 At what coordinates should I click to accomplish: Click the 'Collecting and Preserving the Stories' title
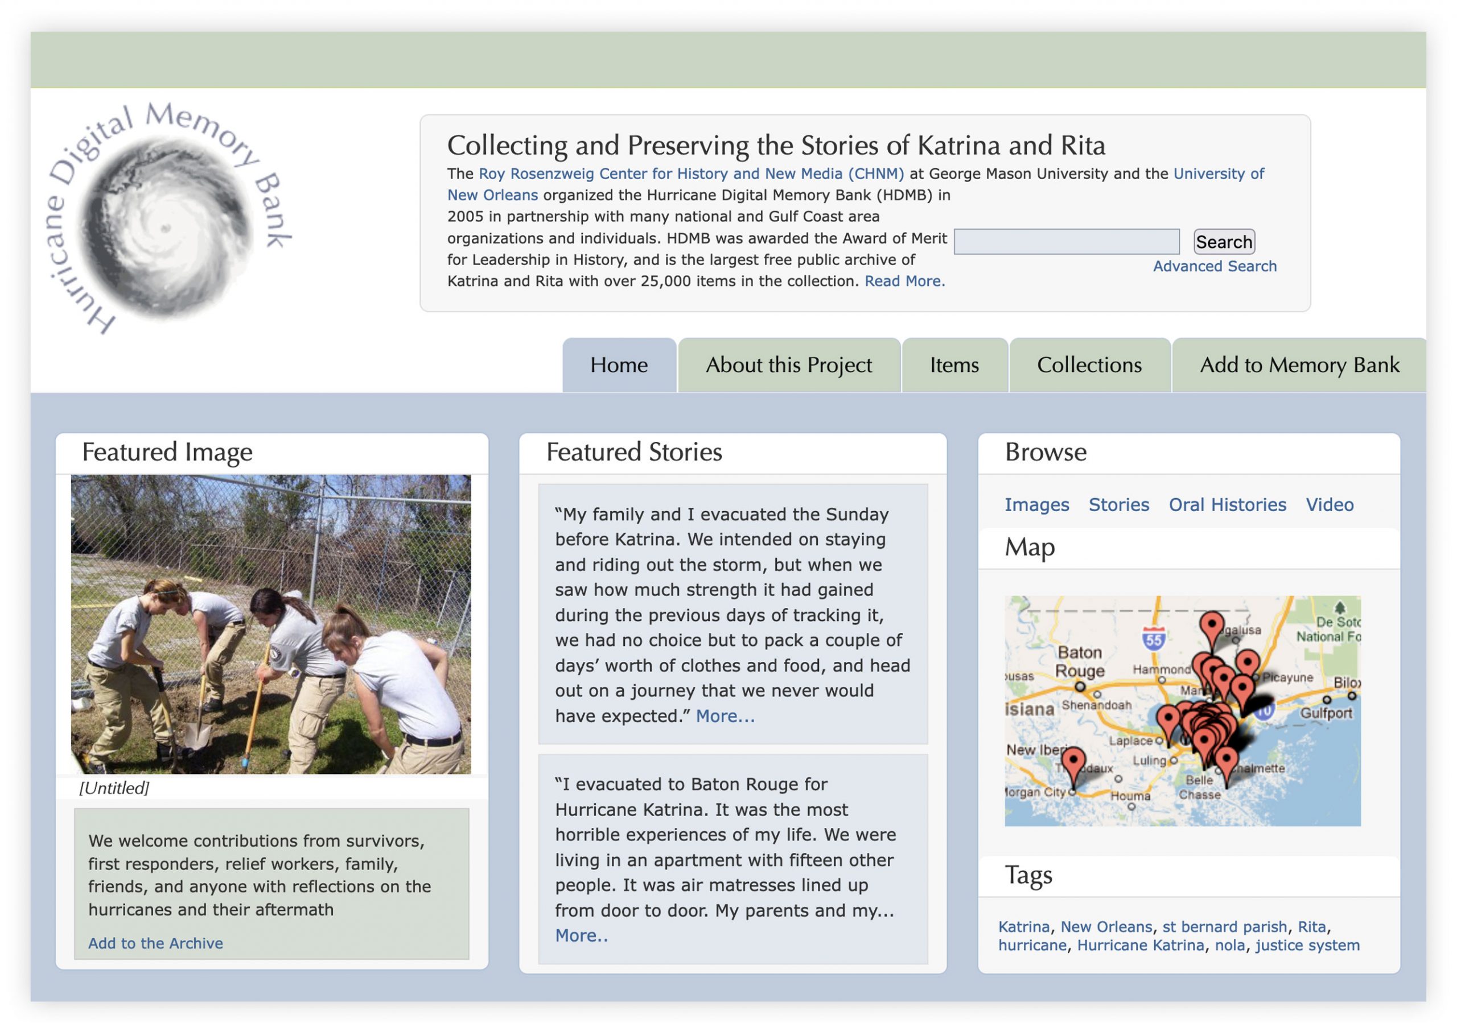(x=776, y=146)
